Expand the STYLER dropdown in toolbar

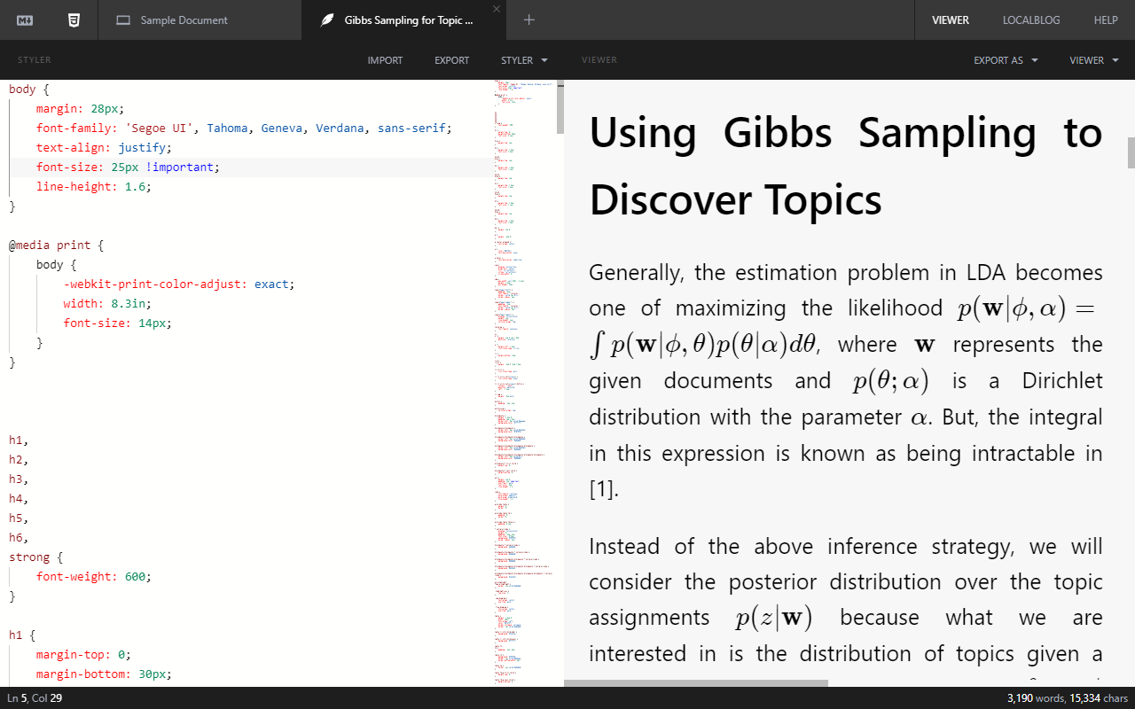tap(524, 60)
